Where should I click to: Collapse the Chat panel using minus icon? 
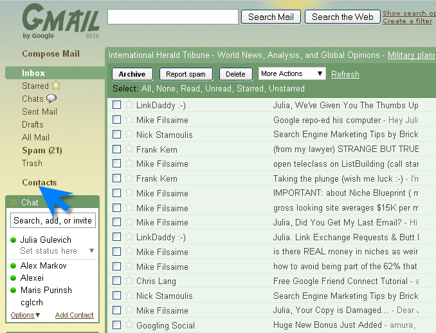coord(12,203)
